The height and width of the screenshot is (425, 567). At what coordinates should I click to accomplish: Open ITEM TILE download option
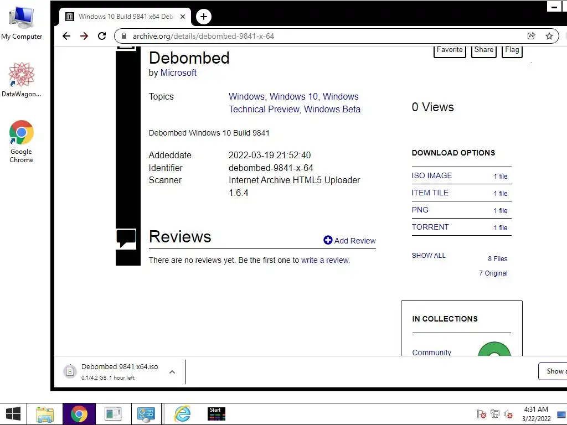(430, 193)
